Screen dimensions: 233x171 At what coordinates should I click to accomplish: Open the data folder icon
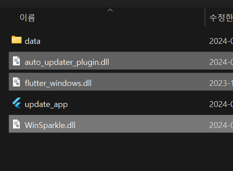(x=17, y=40)
